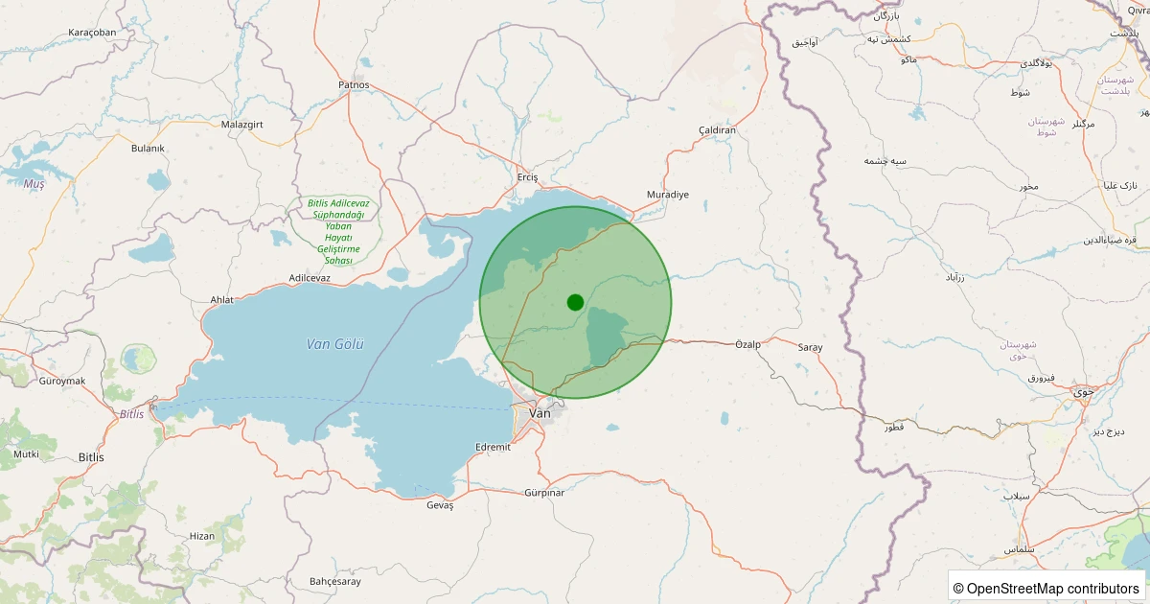
Task: Select the Edremit town label
Action: tap(494, 448)
